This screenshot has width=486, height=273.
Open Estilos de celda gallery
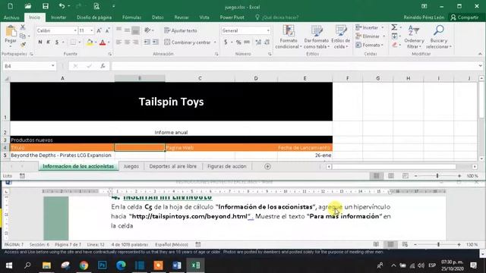[x=341, y=37]
